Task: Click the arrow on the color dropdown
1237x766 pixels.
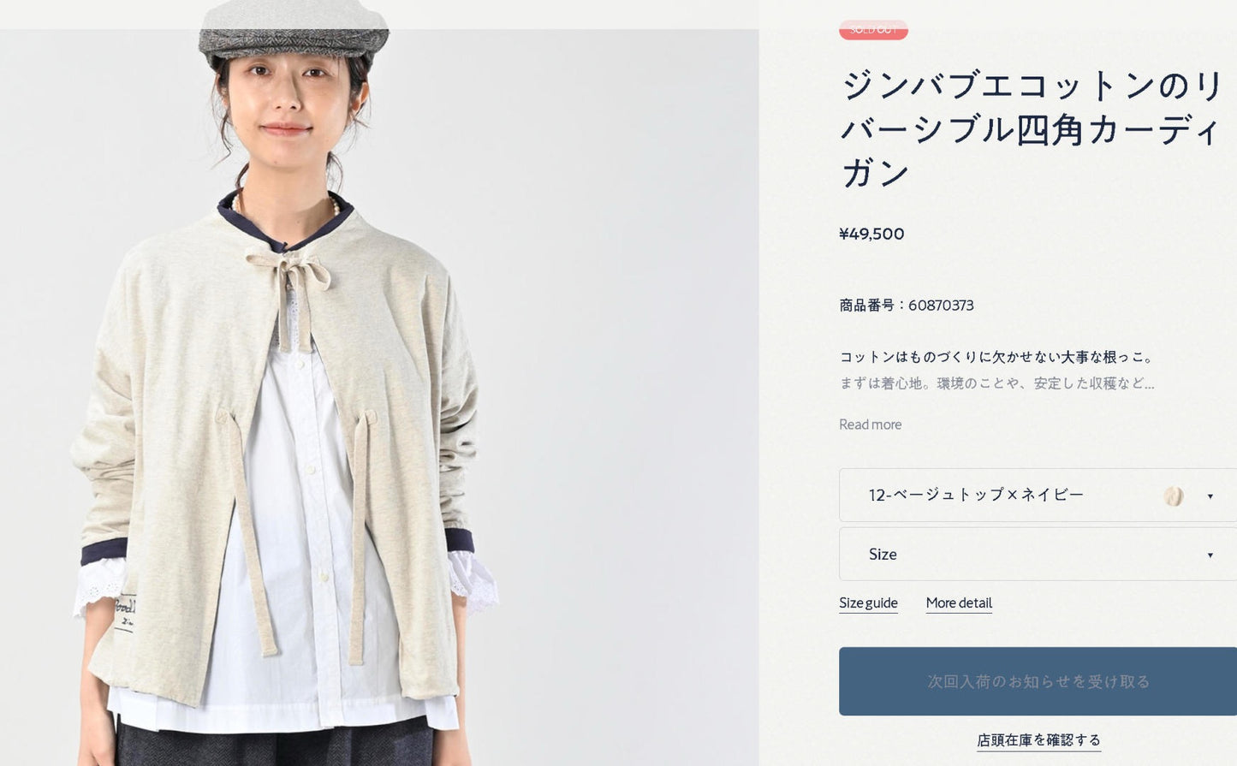Action: point(1210,496)
